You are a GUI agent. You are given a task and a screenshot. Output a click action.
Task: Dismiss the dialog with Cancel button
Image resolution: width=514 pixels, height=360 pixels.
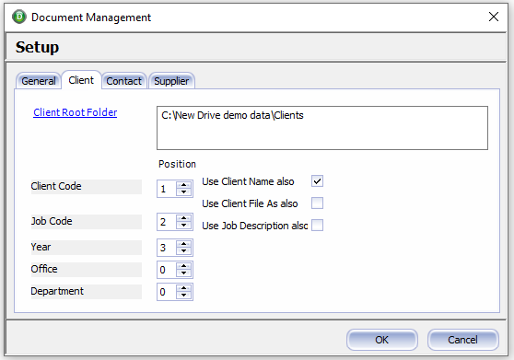tap(462, 340)
